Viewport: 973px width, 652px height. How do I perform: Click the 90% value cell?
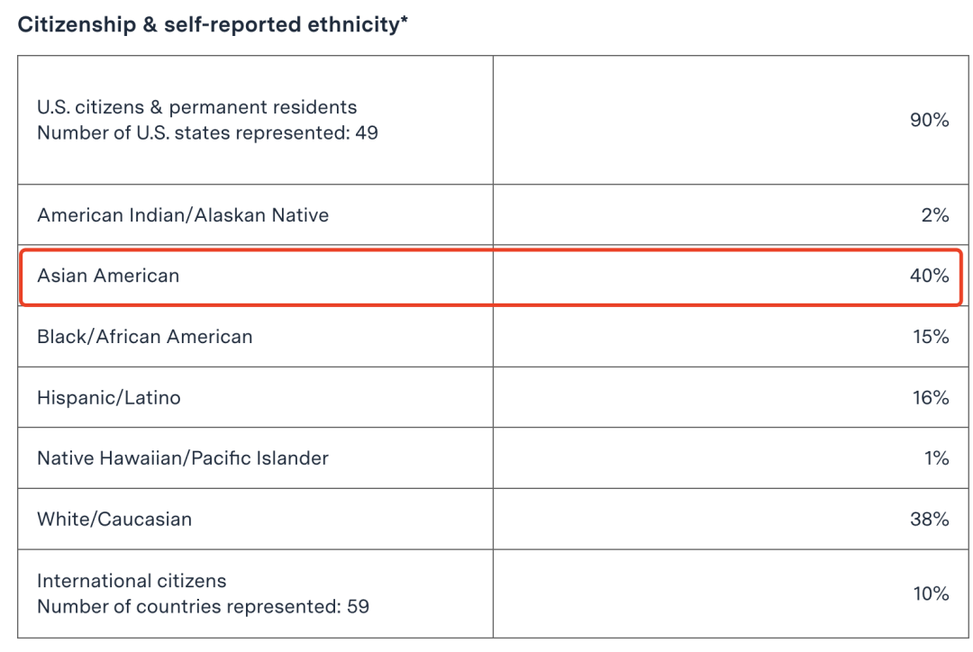pyautogui.click(x=929, y=120)
